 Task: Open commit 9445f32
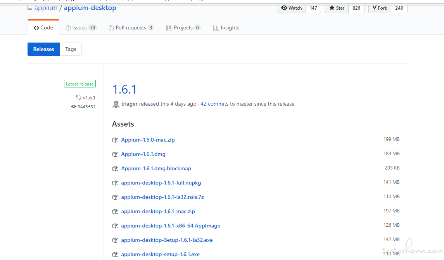pyautogui.click(x=86, y=107)
